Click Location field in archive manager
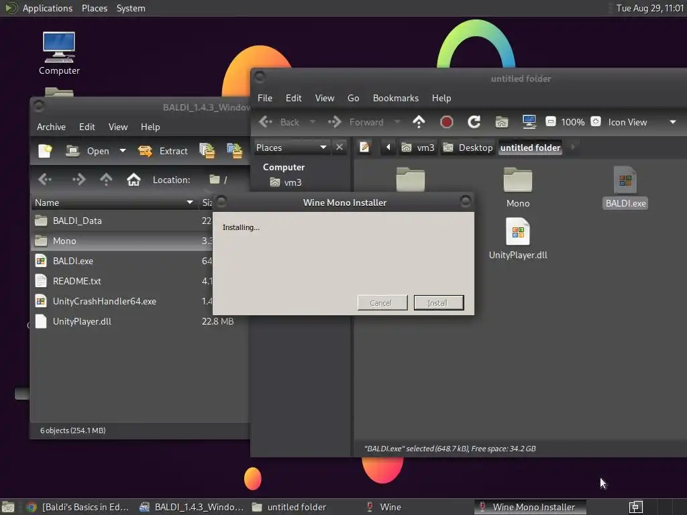 (228, 180)
